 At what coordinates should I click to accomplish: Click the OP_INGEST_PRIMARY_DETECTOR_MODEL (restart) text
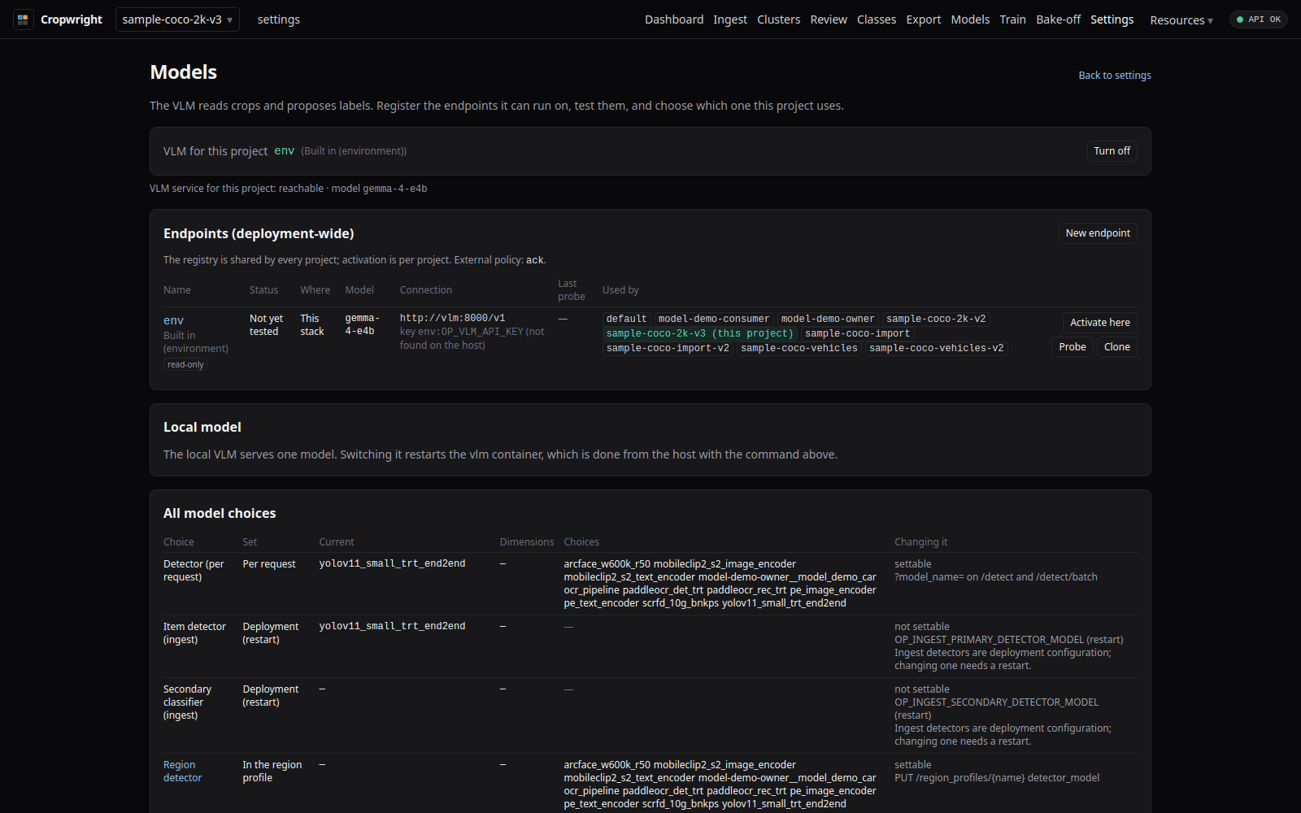(1008, 640)
